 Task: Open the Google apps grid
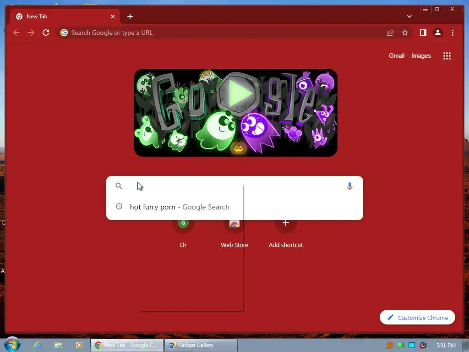(x=447, y=56)
